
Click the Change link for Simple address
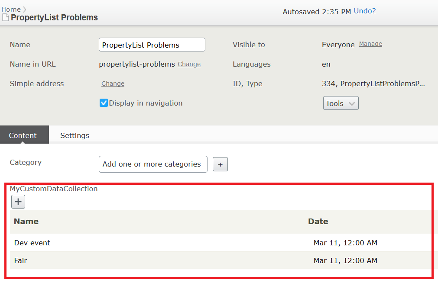[x=113, y=84]
